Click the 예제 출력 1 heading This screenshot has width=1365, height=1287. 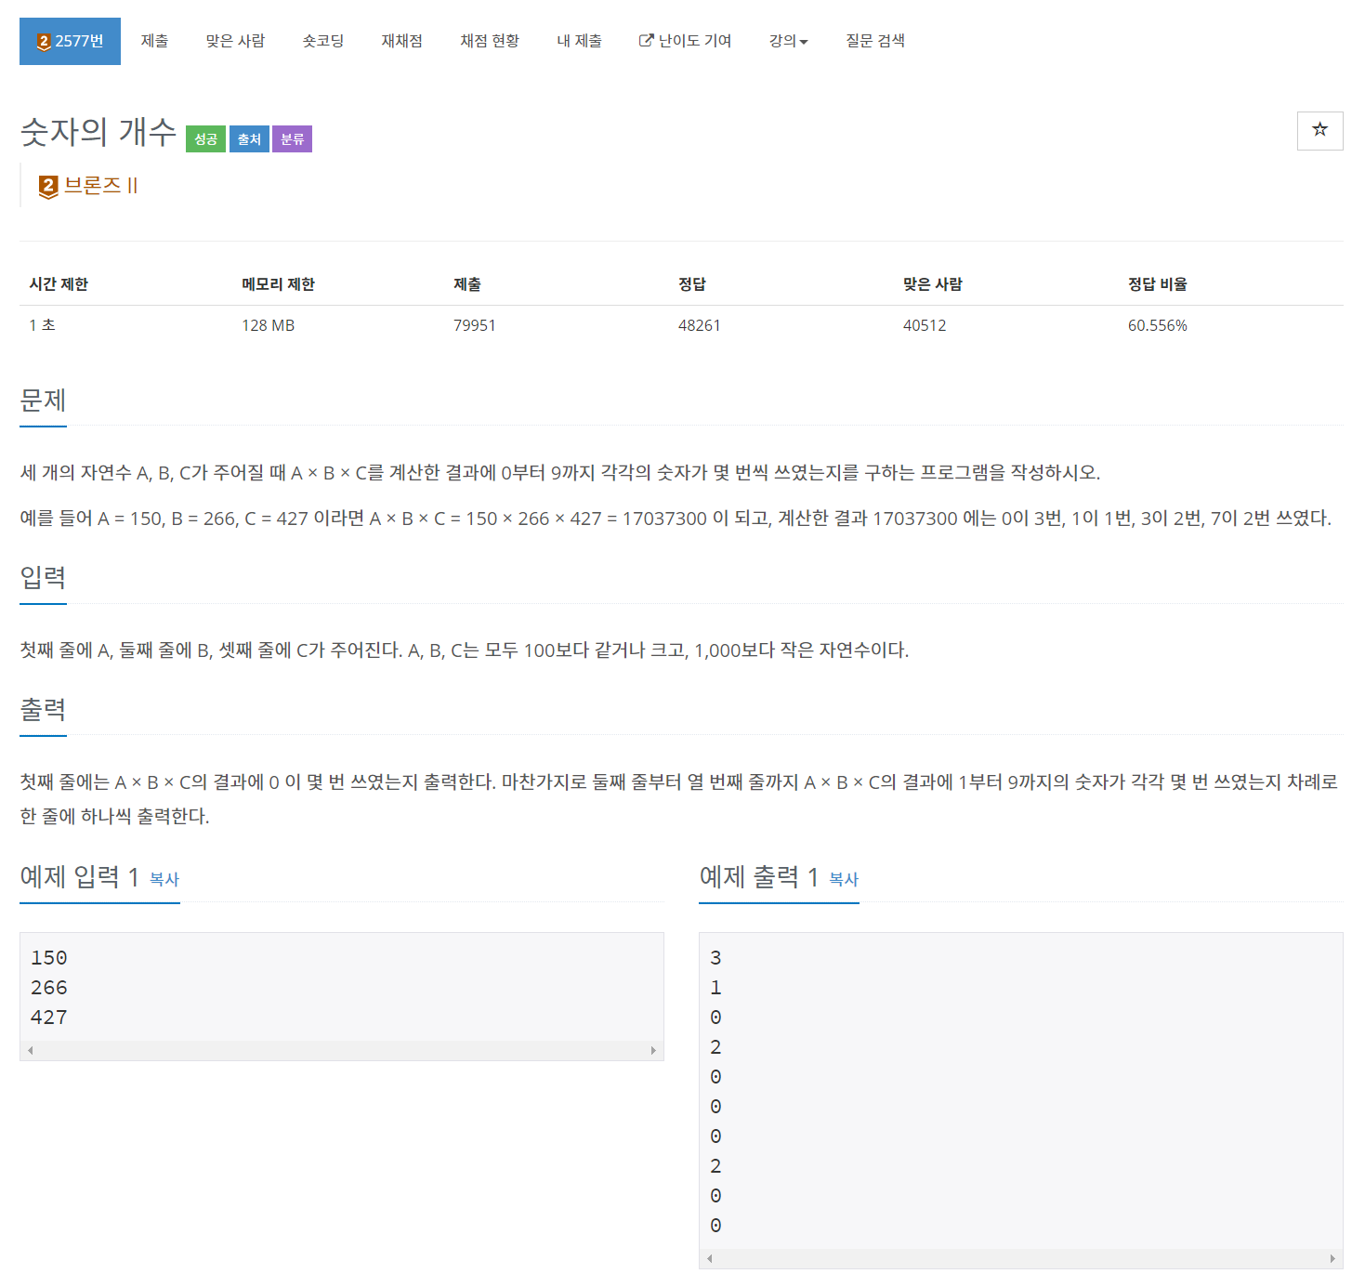point(758,876)
